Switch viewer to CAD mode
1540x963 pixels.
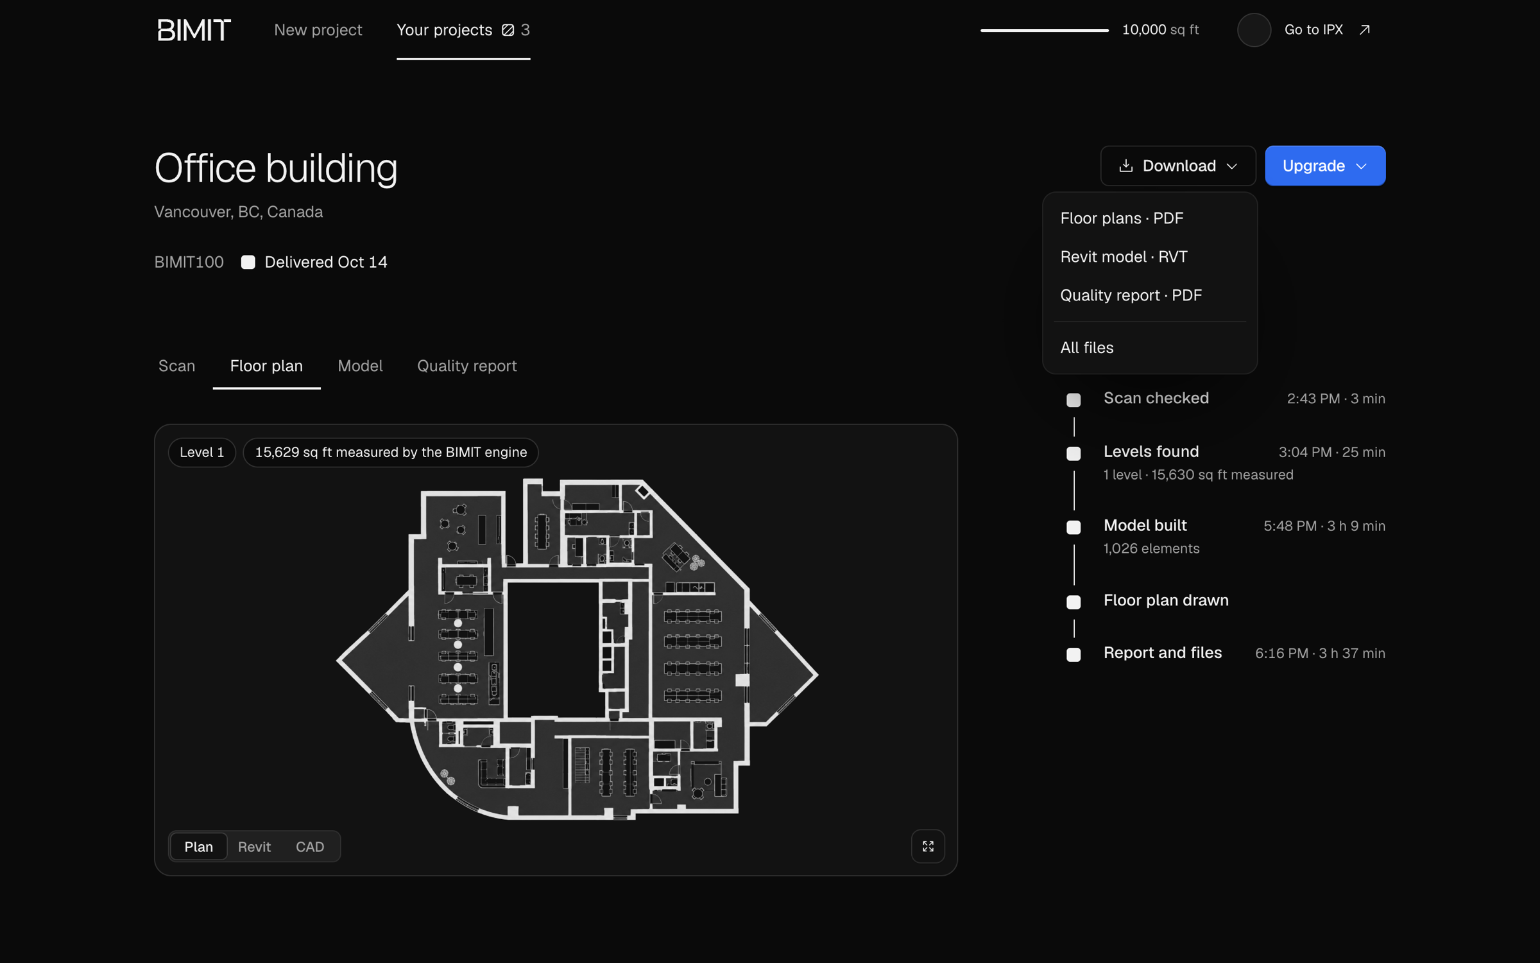point(310,846)
